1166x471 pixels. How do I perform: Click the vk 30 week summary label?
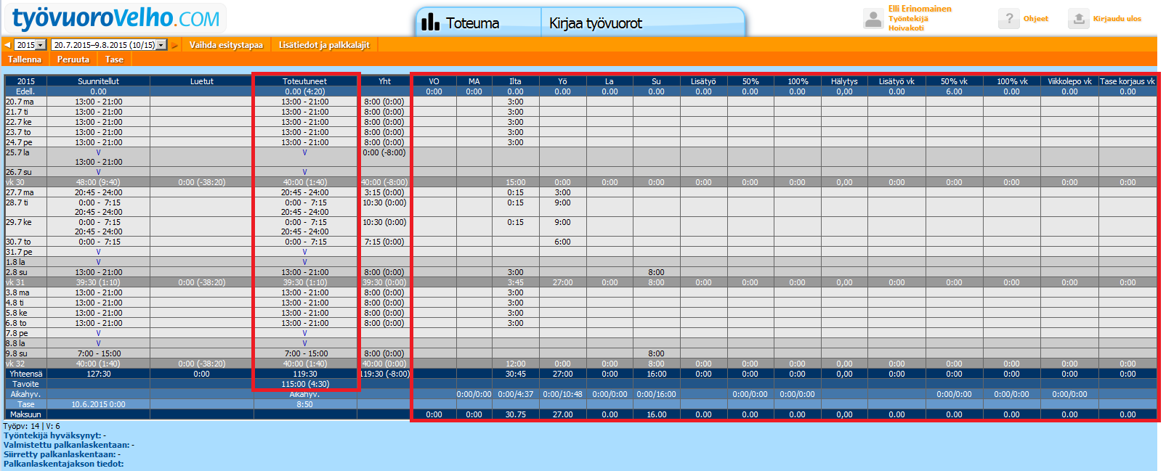coord(15,182)
